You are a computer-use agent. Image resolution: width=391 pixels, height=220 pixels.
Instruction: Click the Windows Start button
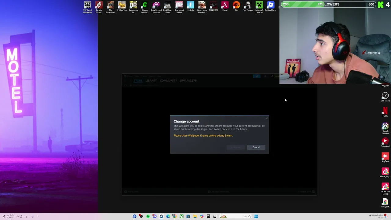coord(256,216)
